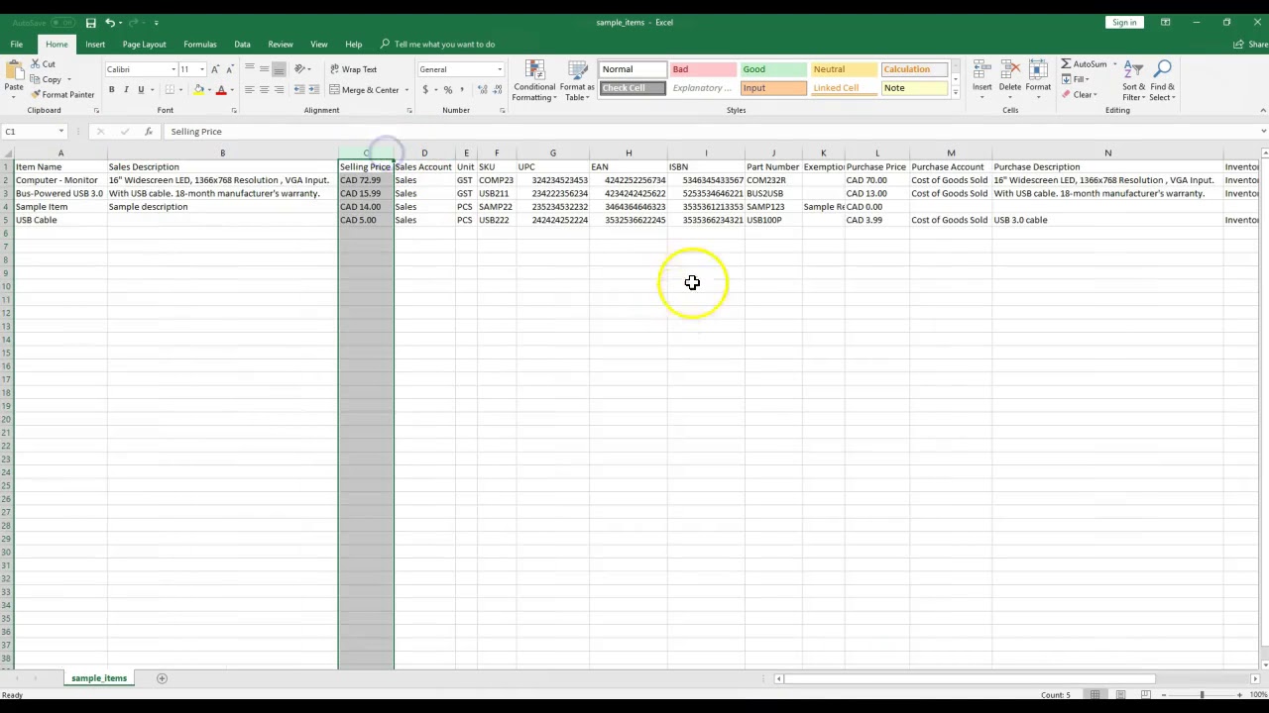Click the Save icon in title bar
This screenshot has width=1269, height=713.
point(90,22)
